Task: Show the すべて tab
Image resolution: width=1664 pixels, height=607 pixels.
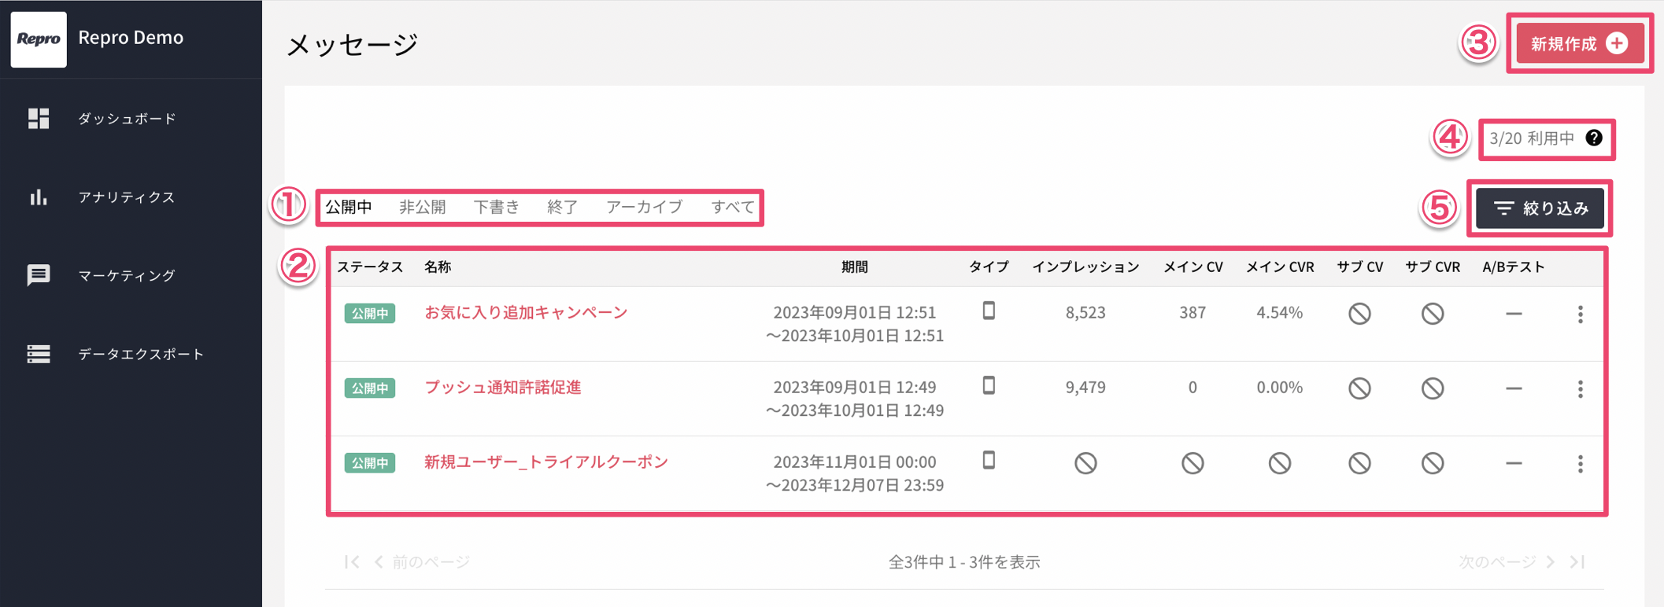Action: coord(733,208)
